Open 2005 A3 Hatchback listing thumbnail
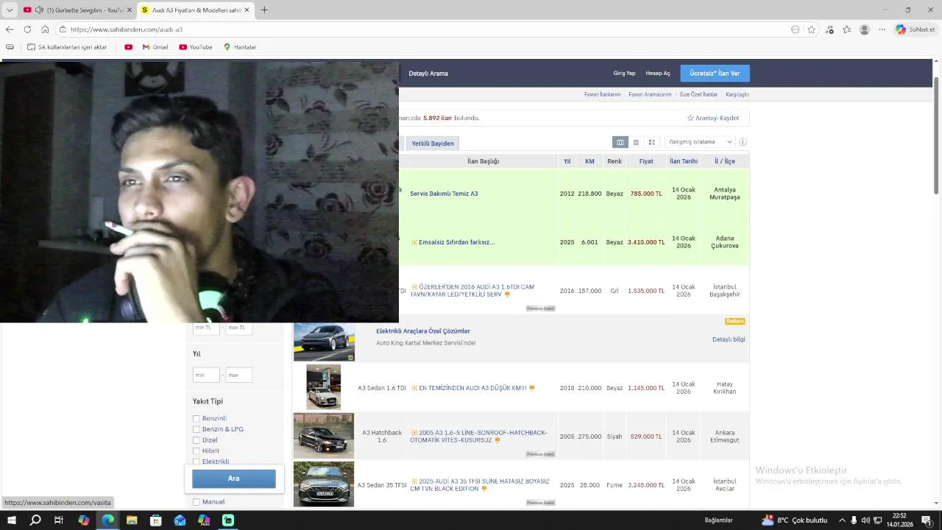Screen dimensions: 942x530 (324, 436)
